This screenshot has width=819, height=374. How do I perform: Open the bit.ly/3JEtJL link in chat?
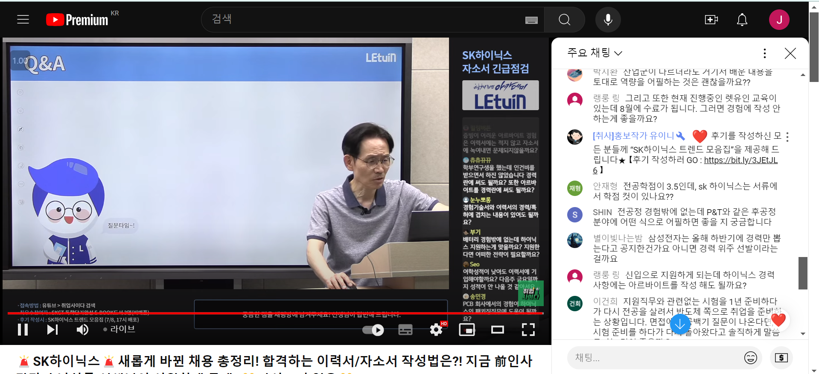pos(740,160)
